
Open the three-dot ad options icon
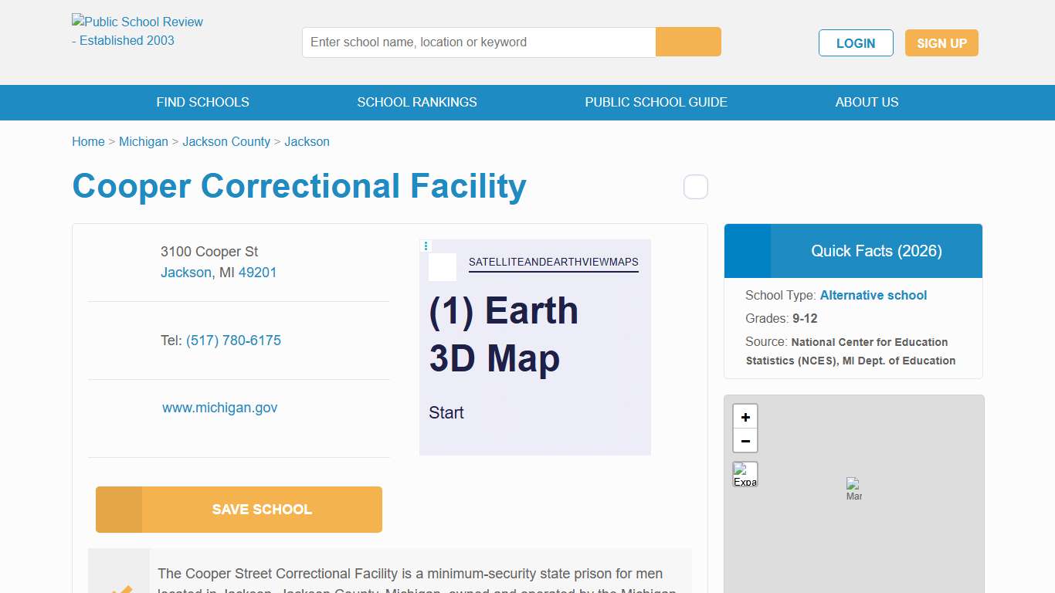coord(426,246)
